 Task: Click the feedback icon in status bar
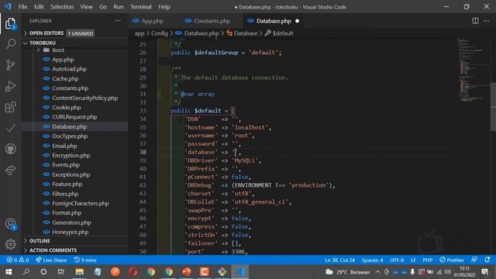click(474, 260)
